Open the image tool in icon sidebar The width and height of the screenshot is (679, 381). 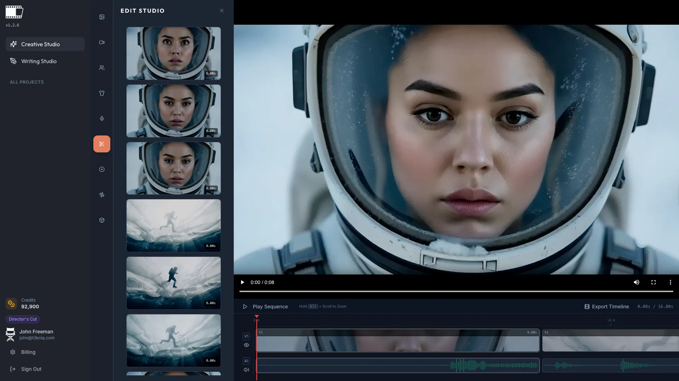tap(102, 17)
